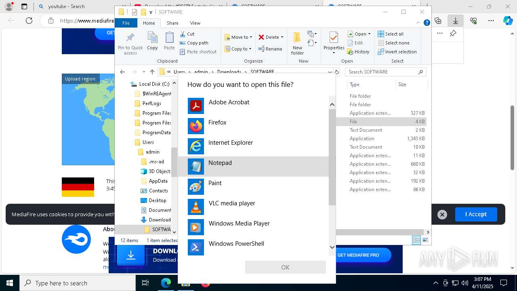Click Select all
This screenshot has width=517, height=291.
391,34
